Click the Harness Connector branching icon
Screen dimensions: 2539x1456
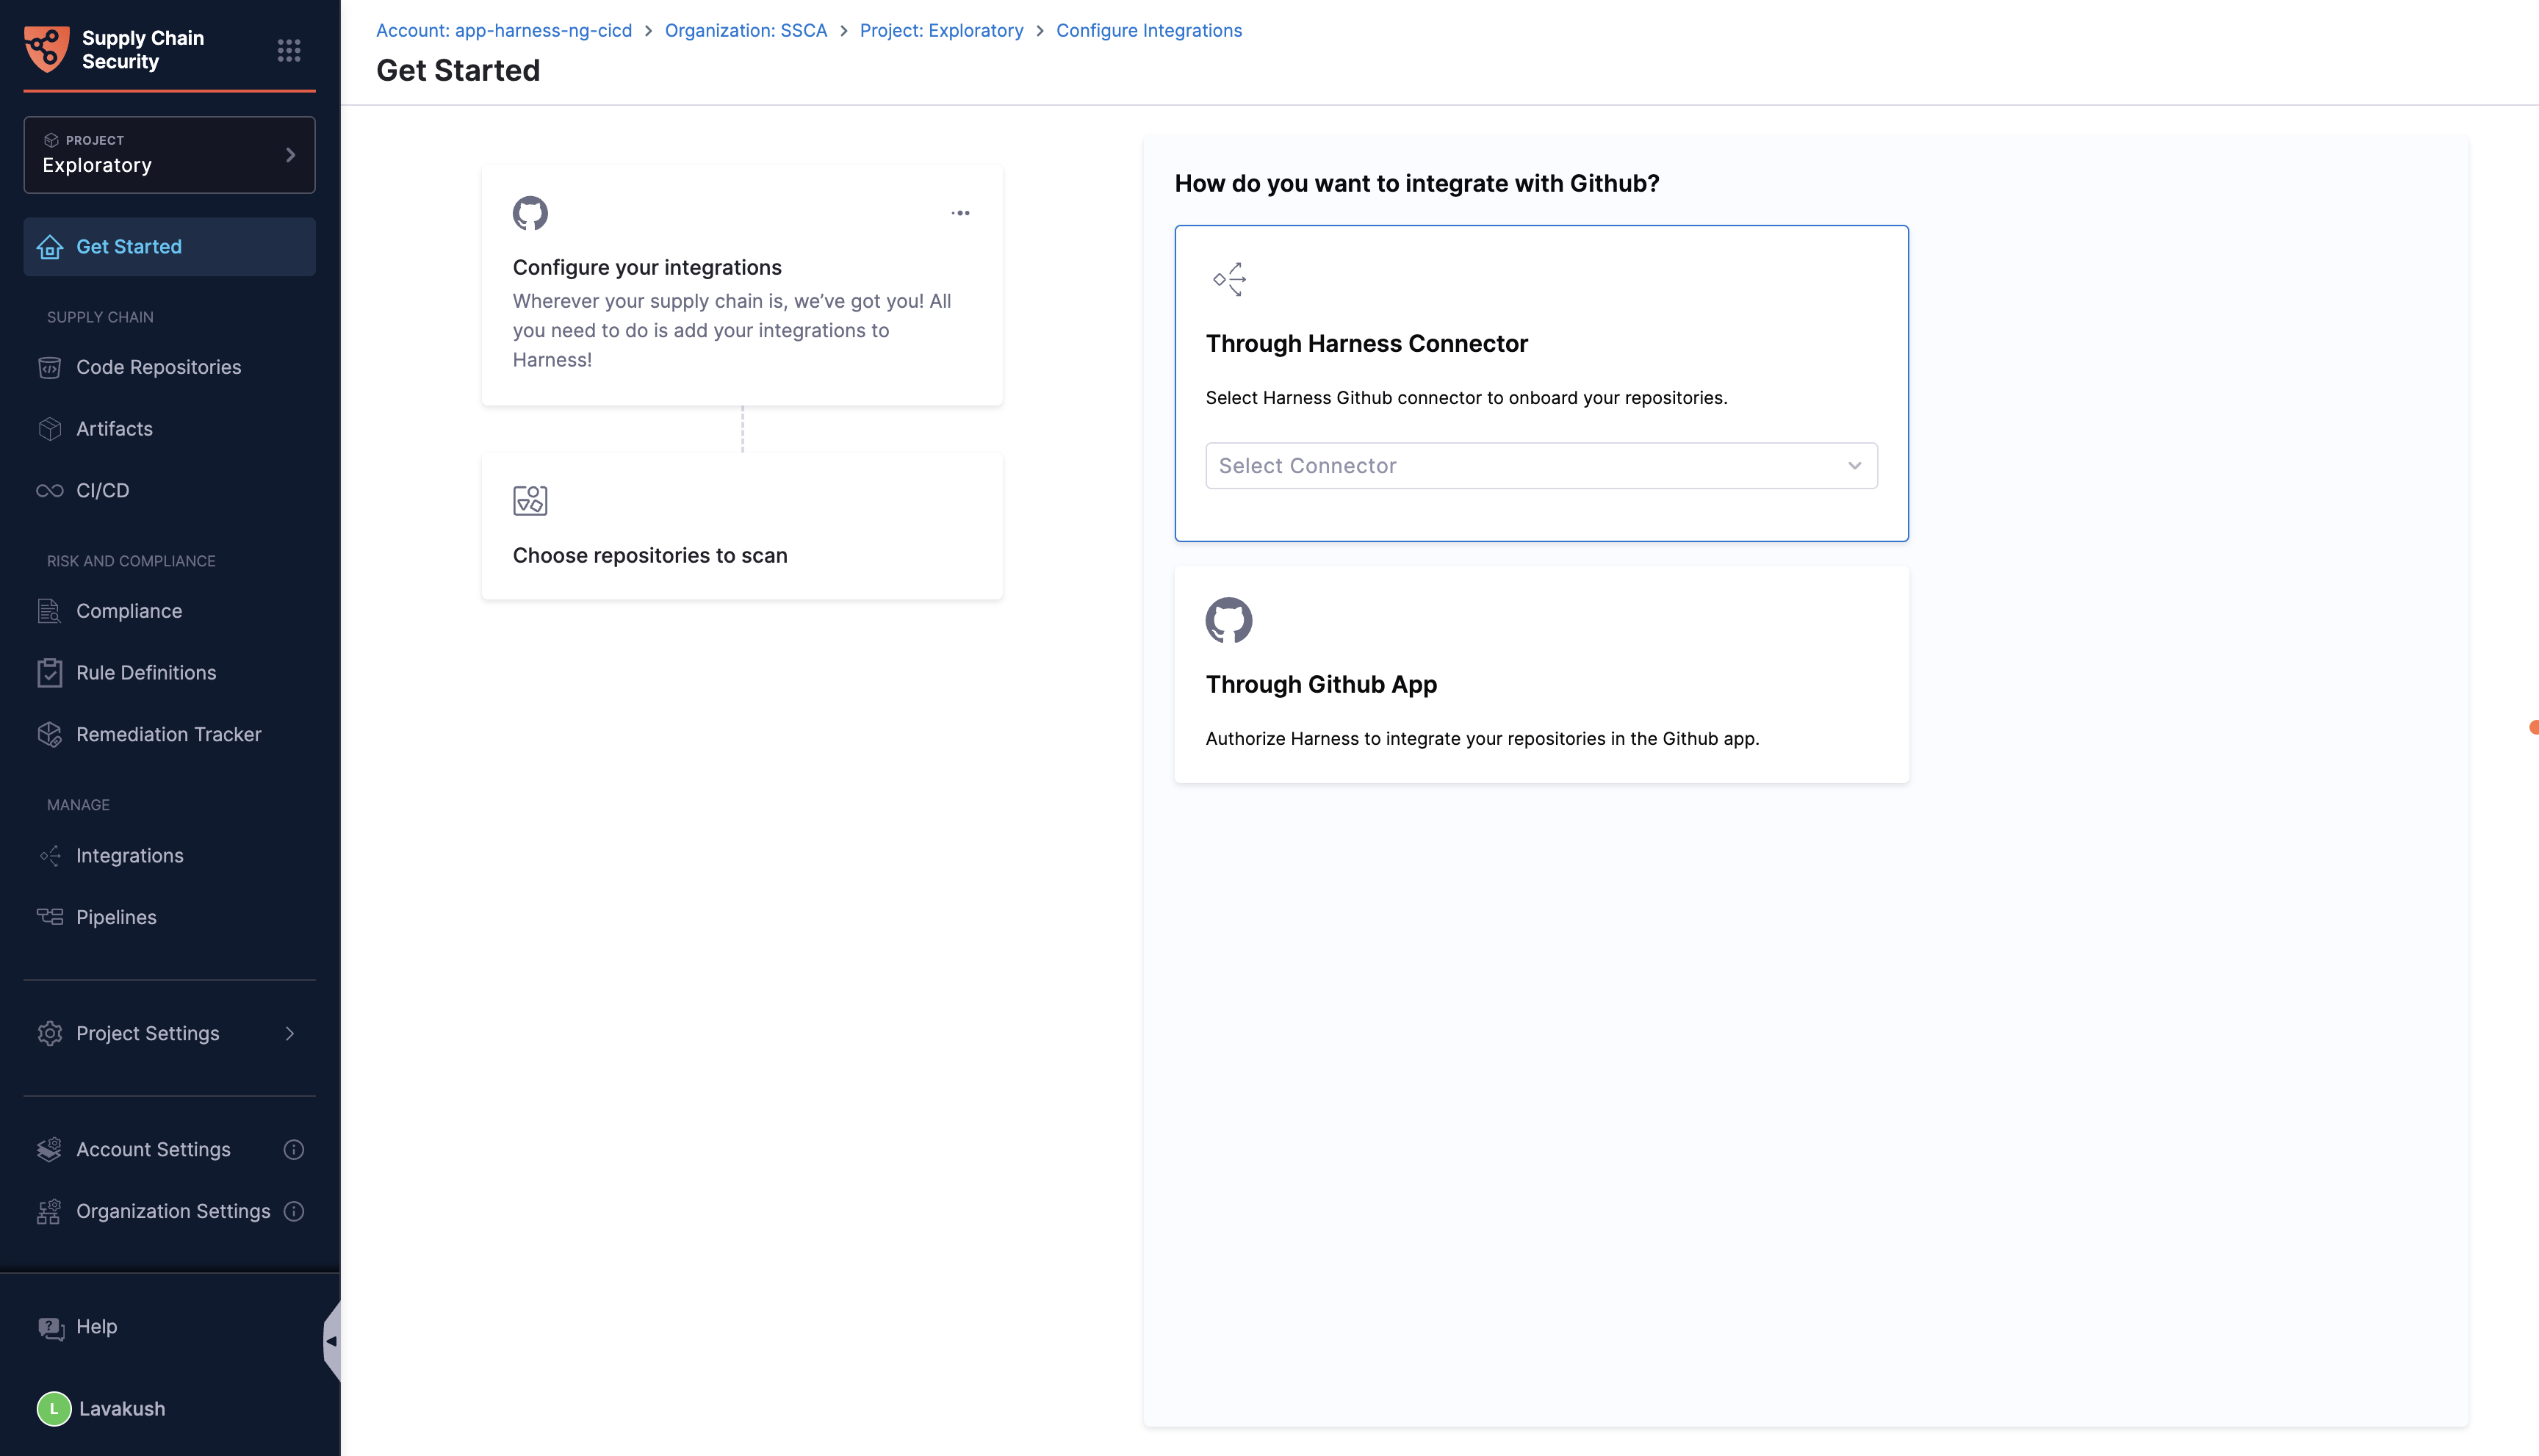coord(1229,279)
